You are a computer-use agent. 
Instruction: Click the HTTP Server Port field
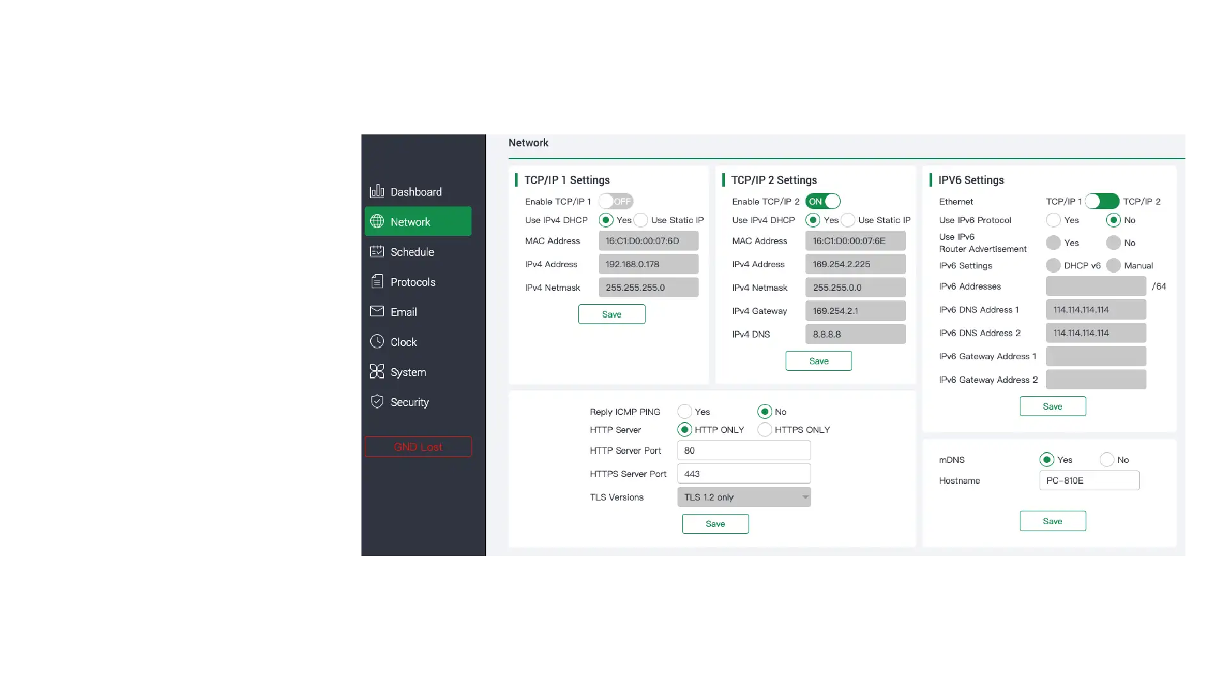744,451
